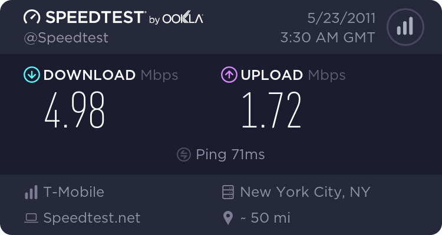The height and width of the screenshot is (235, 442).
Task: Open the Speedtest.net link
Action: (x=92, y=218)
